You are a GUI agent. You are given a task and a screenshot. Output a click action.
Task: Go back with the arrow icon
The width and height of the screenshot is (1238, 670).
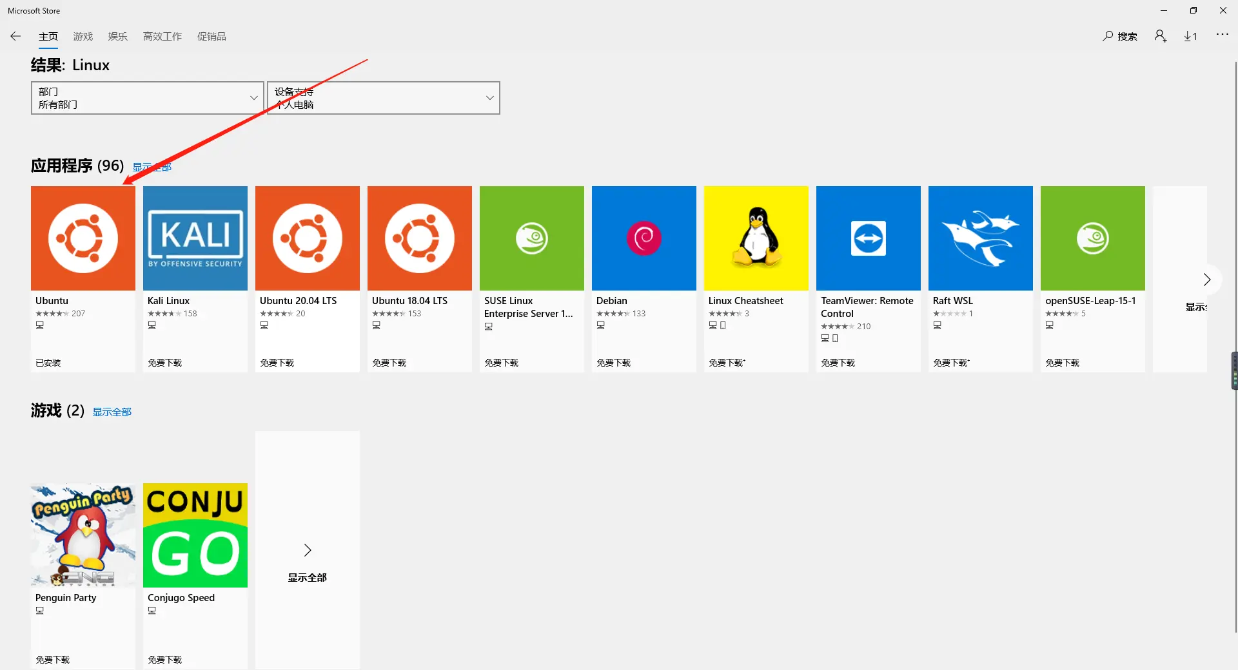pos(15,36)
